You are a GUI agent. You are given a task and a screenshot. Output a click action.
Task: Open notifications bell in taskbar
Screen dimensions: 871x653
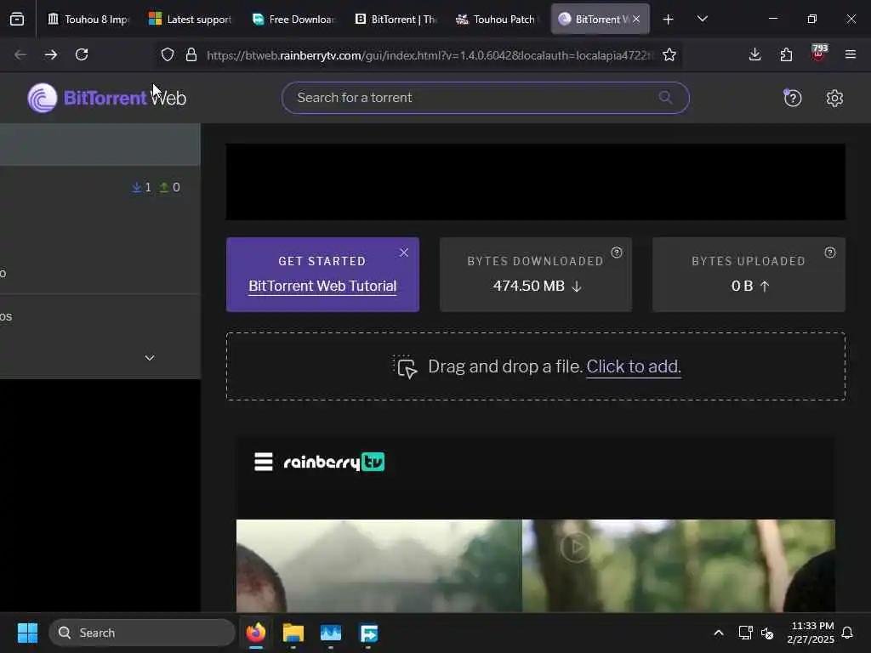tap(847, 633)
